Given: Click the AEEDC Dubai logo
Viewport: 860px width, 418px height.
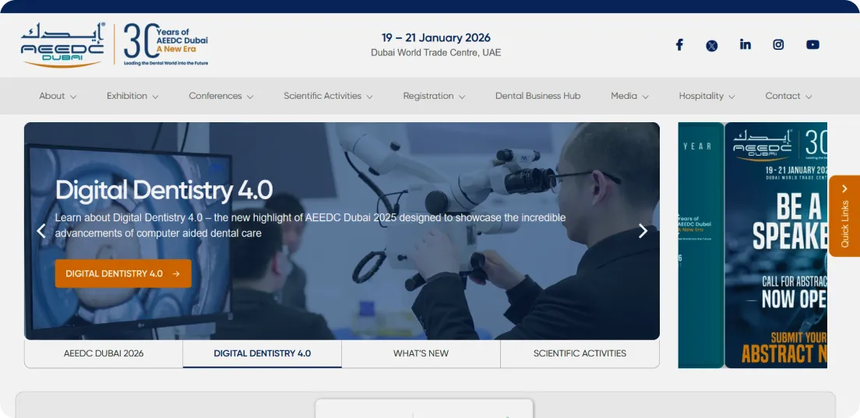Looking at the screenshot, I should [62, 44].
